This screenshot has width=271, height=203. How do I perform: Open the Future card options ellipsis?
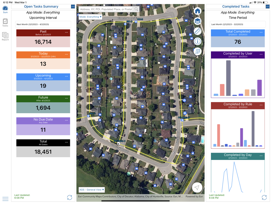(66, 98)
